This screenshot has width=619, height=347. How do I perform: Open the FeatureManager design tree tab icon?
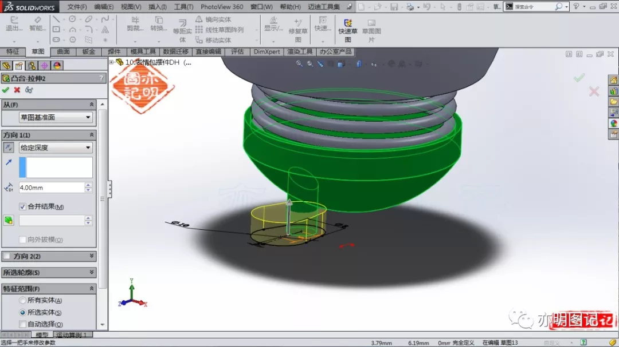click(x=6, y=65)
